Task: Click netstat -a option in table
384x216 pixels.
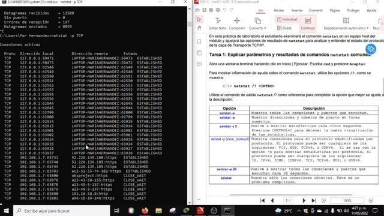Action: click(227, 113)
